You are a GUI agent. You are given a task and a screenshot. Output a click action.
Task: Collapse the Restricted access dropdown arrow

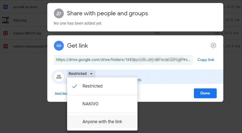click(x=91, y=74)
